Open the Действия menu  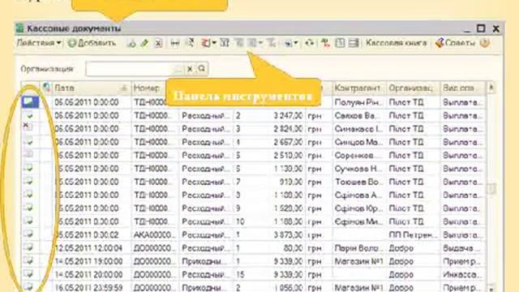tap(39, 43)
